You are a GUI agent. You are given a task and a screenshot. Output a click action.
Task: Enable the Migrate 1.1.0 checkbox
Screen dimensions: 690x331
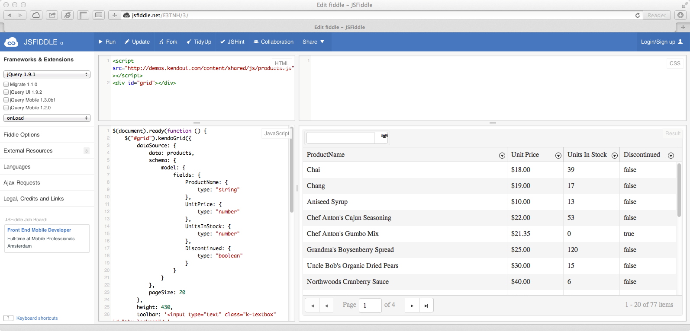click(x=6, y=84)
